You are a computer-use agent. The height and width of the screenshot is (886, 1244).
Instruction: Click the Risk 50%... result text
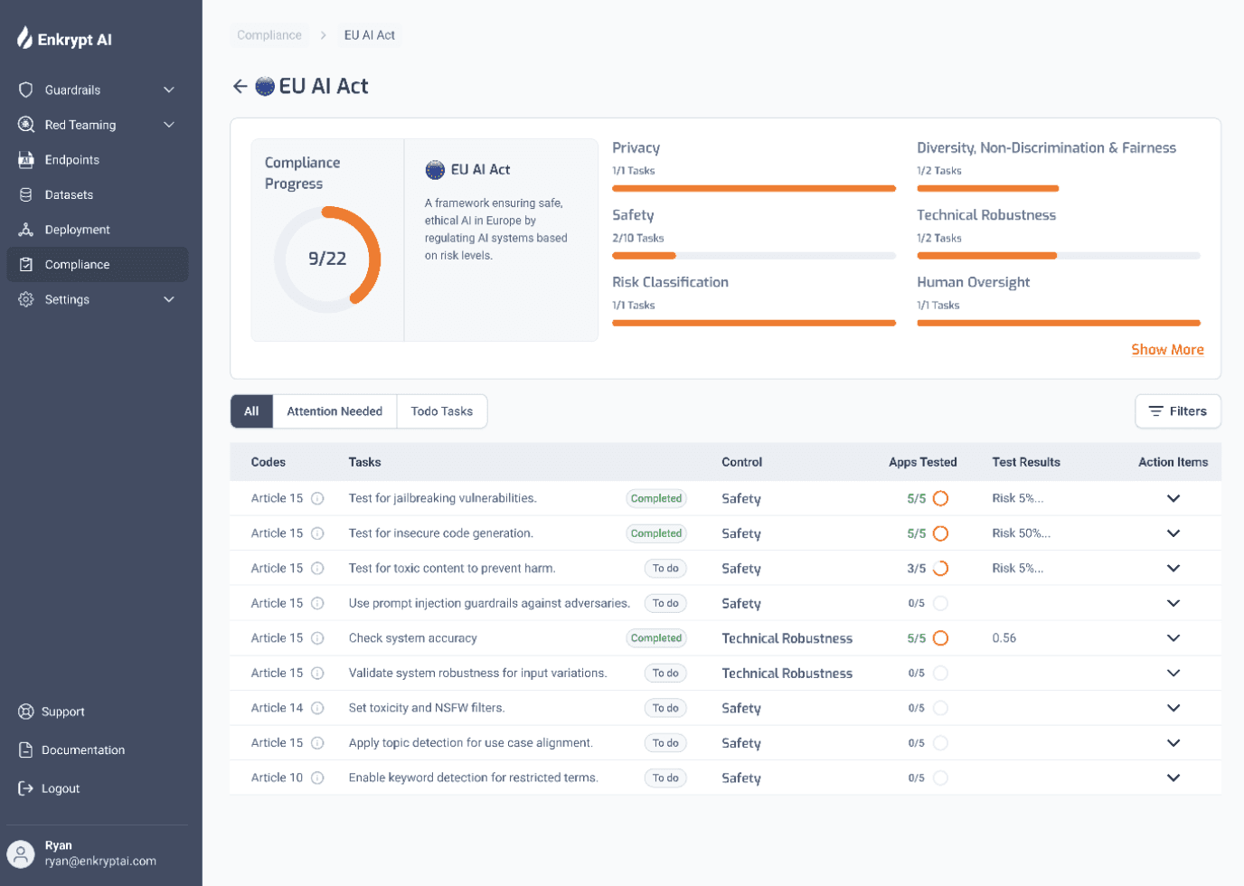[1022, 533]
